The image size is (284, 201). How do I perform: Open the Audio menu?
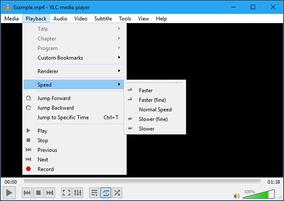(x=60, y=18)
